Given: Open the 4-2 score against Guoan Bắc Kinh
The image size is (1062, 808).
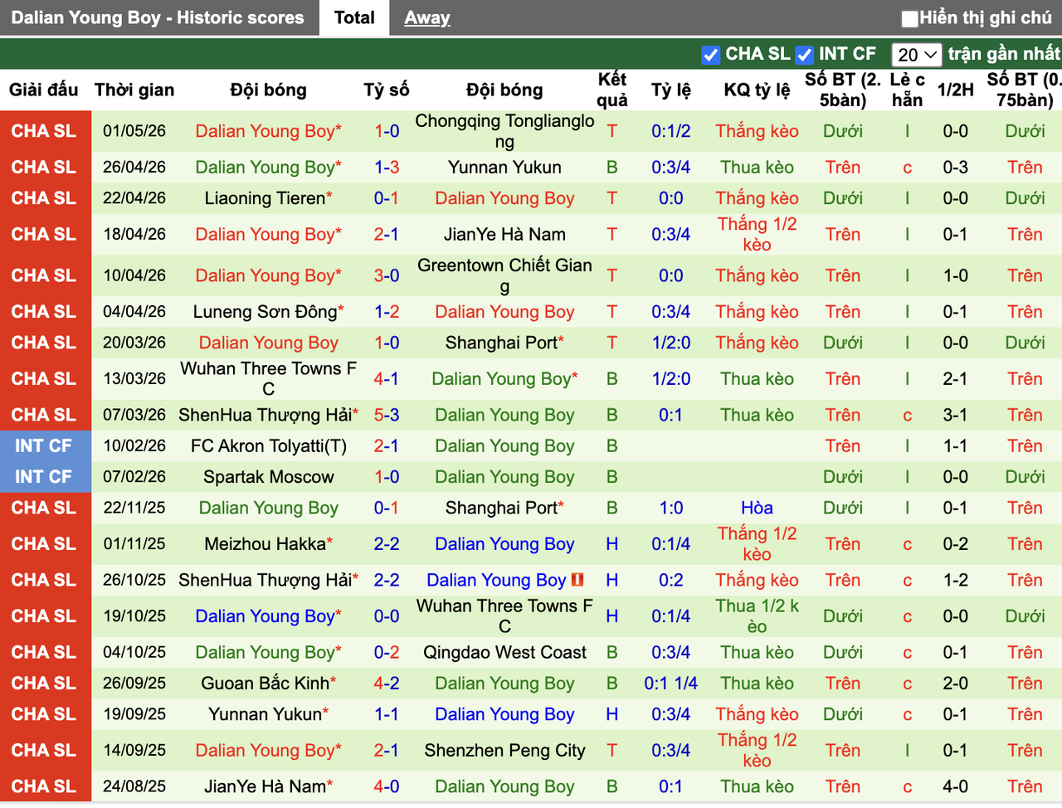Looking at the screenshot, I should (387, 684).
